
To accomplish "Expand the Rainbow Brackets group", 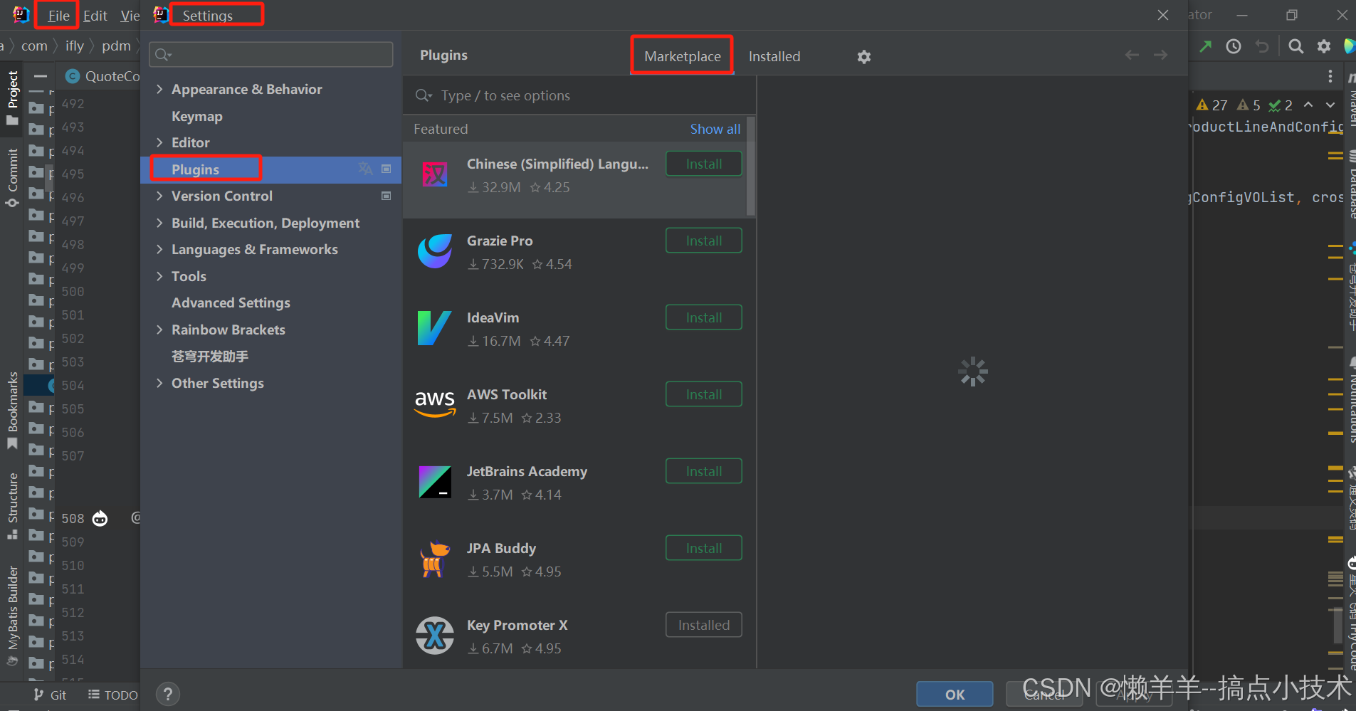I will (x=159, y=330).
